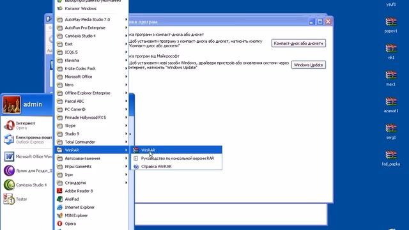Screen dimensions: 409x230
Task: Expand the Microsoft Office program group
Action: coord(92,77)
